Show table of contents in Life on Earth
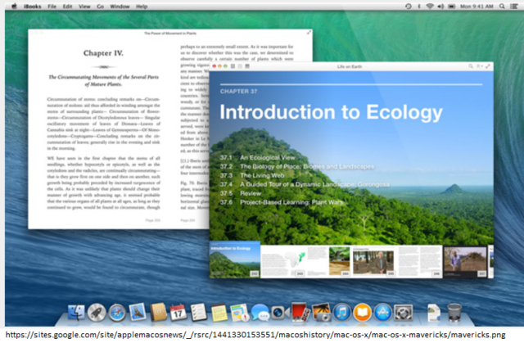The height and width of the screenshot is (343, 524). [x=233, y=66]
